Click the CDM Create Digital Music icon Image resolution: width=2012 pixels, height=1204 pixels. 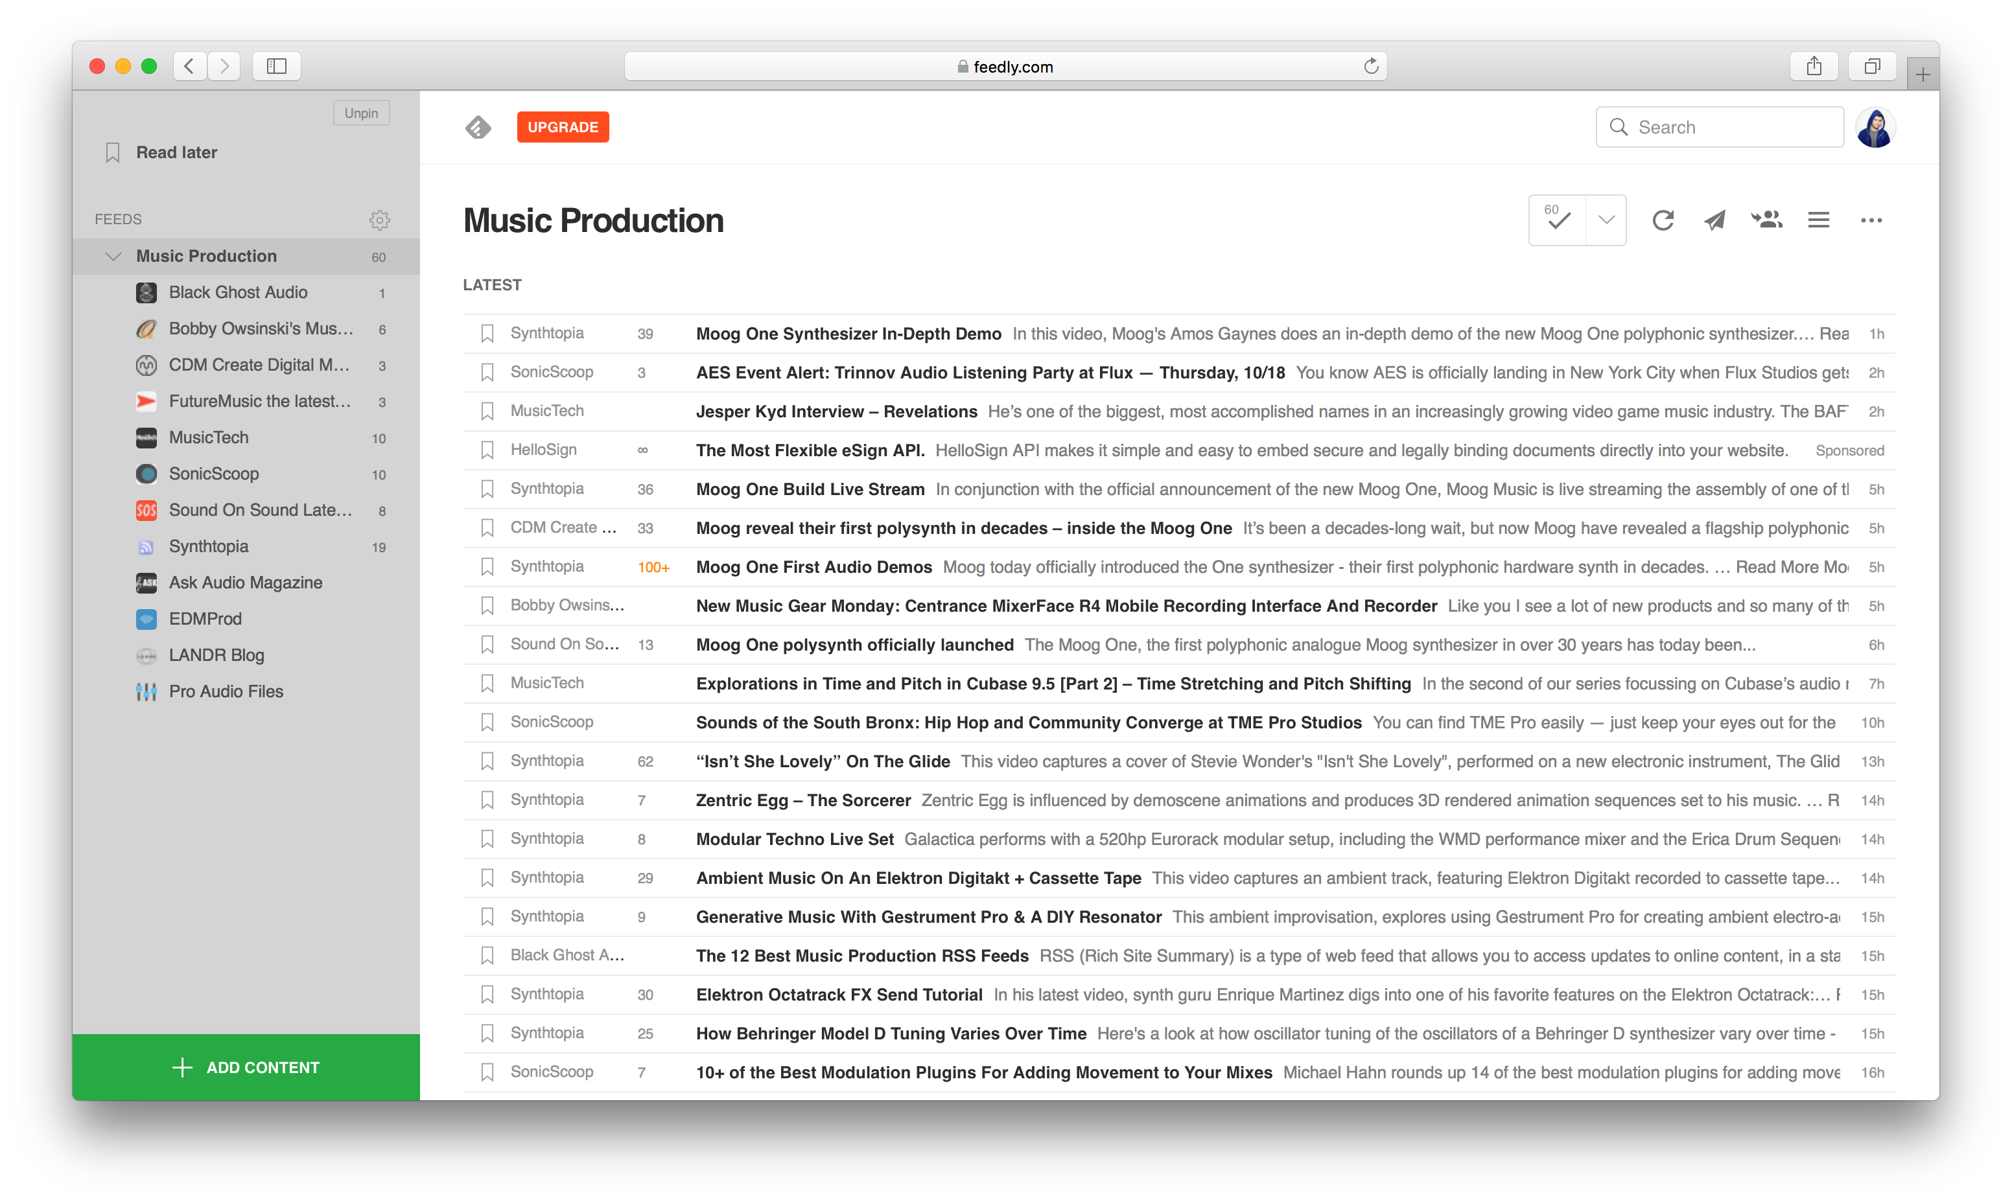click(x=146, y=365)
